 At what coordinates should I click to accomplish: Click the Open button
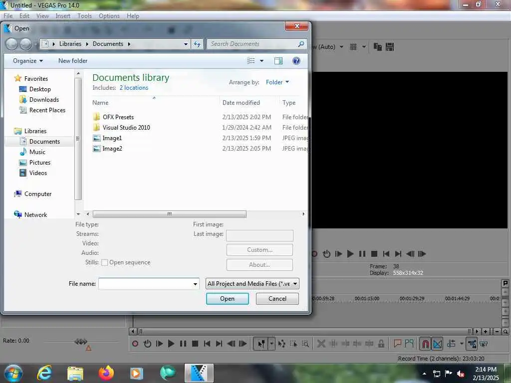[228, 299]
